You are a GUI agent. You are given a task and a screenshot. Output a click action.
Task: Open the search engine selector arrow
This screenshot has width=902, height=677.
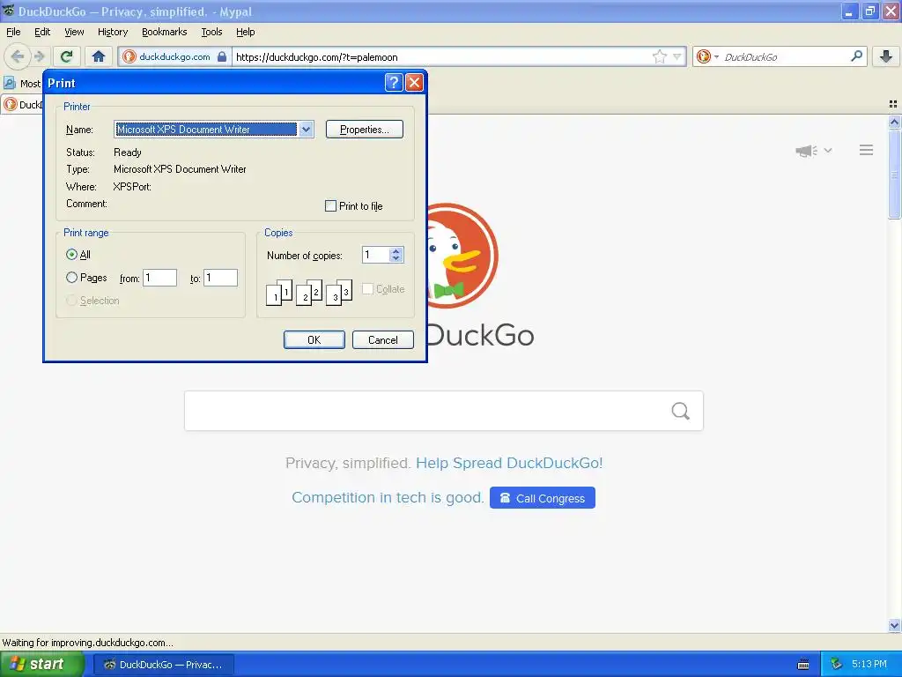[716, 56]
